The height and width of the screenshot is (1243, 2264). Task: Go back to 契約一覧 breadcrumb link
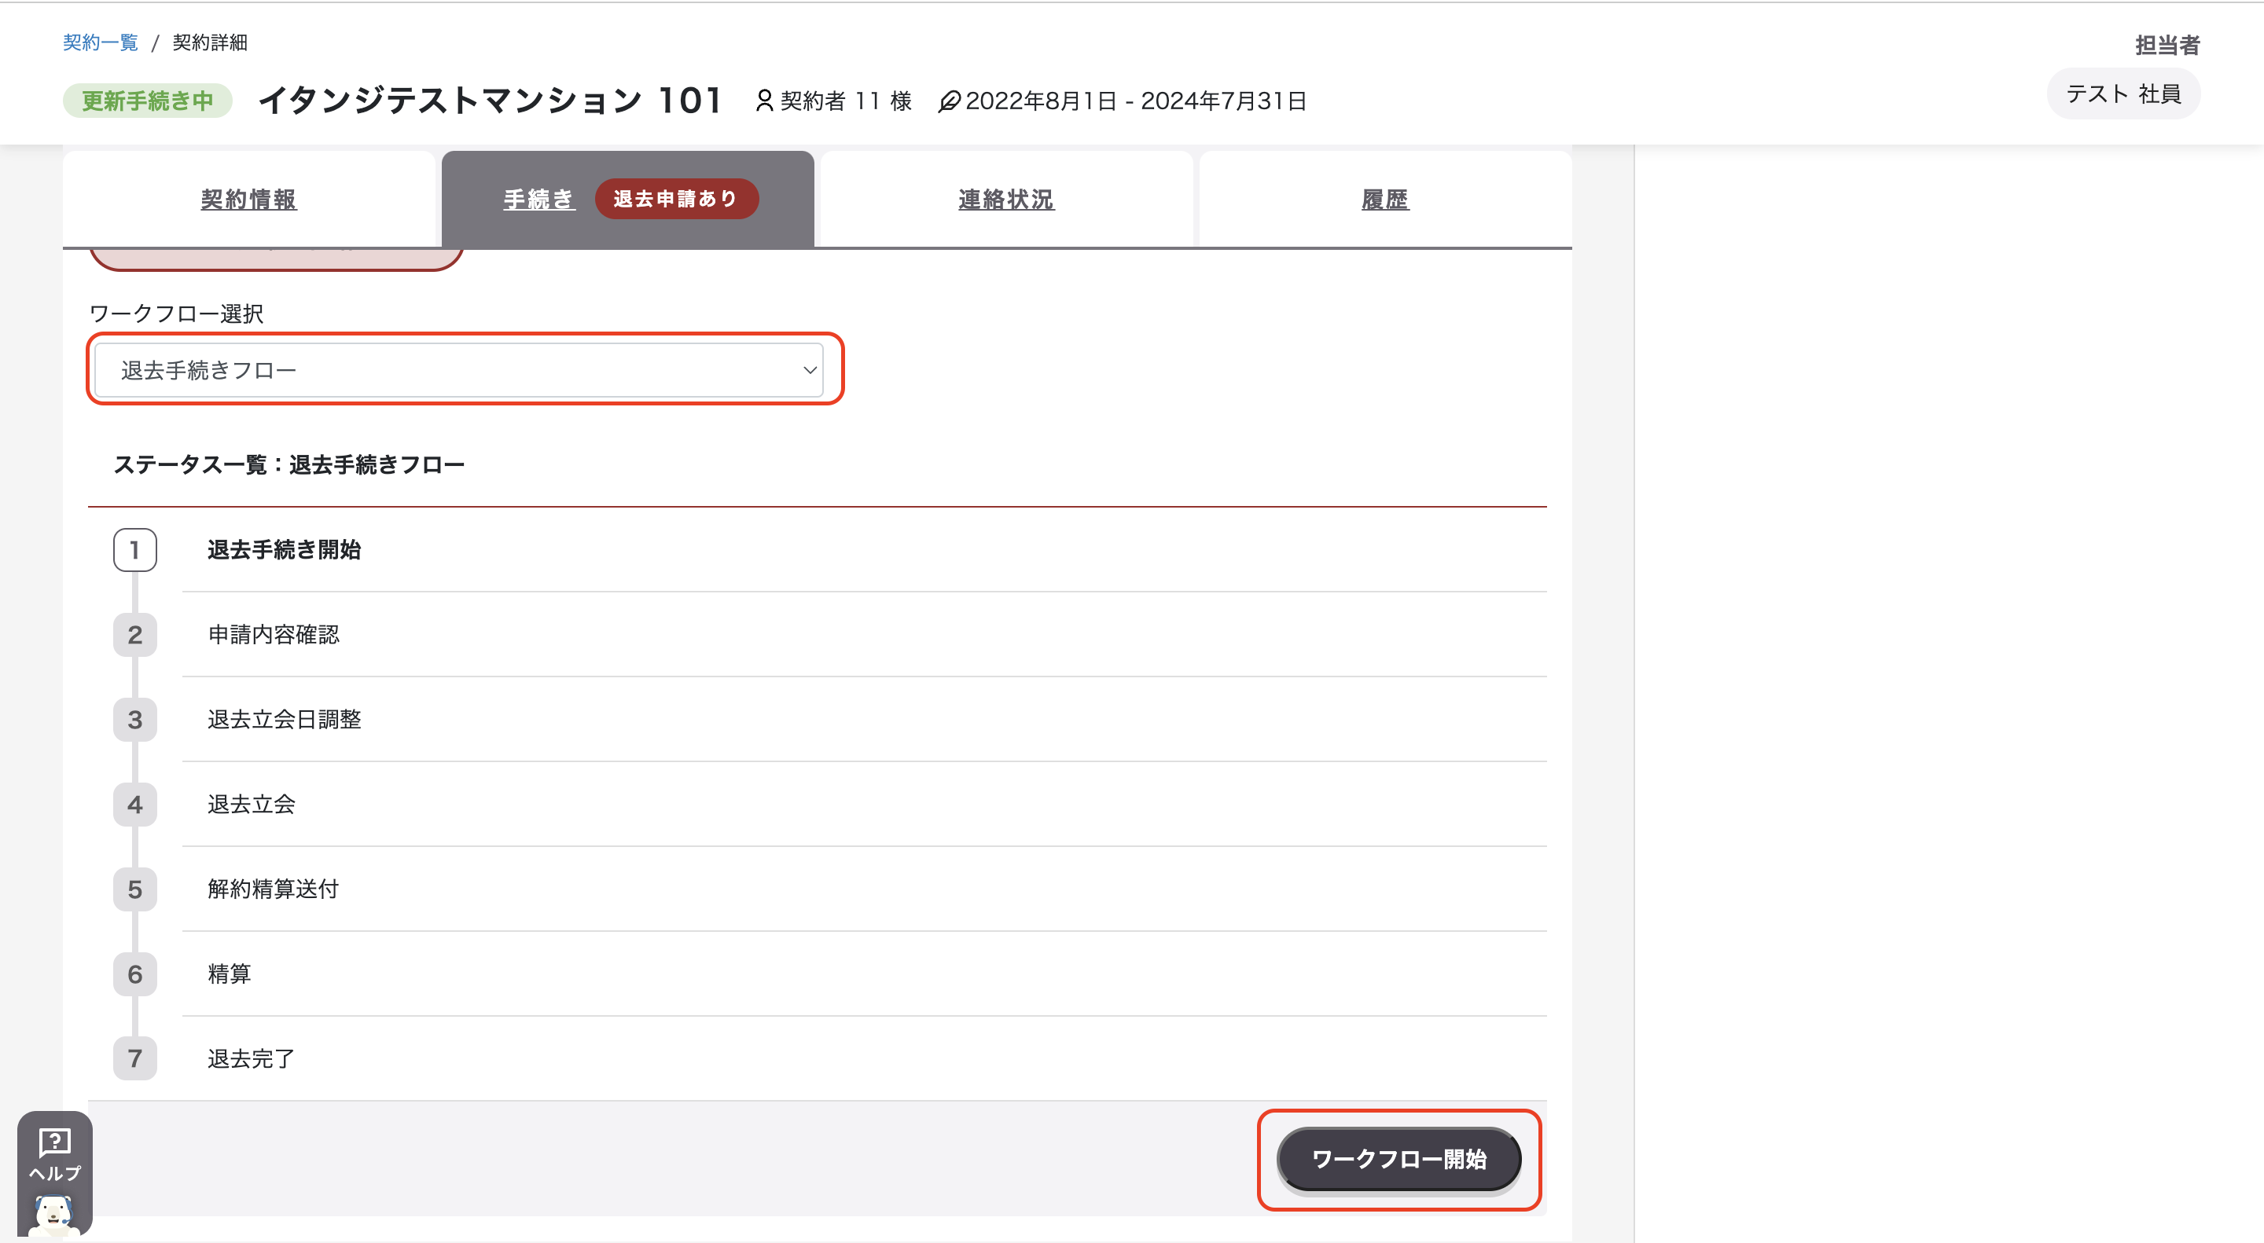tap(100, 42)
